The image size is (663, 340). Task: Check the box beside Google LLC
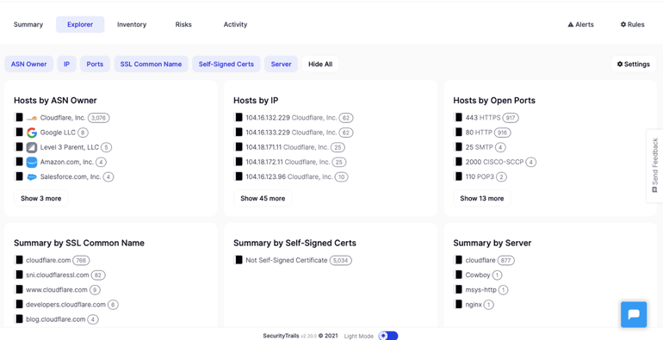[x=19, y=133]
